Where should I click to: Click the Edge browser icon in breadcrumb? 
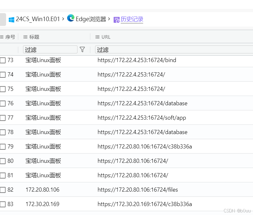[71, 18]
